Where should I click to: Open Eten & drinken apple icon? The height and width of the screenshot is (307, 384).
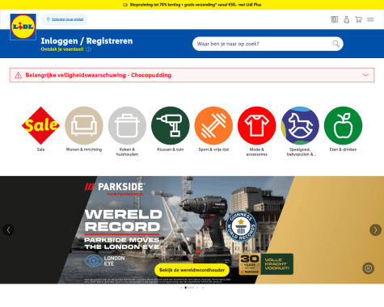click(343, 125)
